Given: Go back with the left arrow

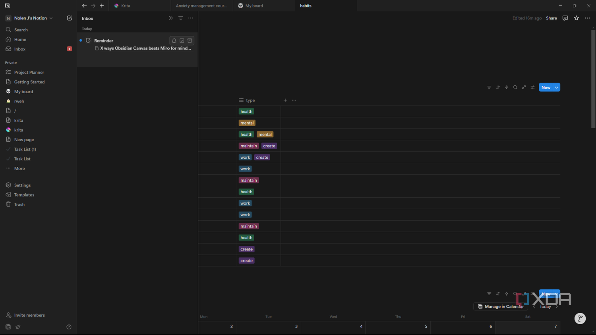Looking at the screenshot, I should 84,6.
